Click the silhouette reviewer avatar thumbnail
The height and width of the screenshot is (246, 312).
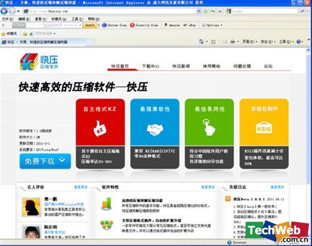click(x=32, y=207)
